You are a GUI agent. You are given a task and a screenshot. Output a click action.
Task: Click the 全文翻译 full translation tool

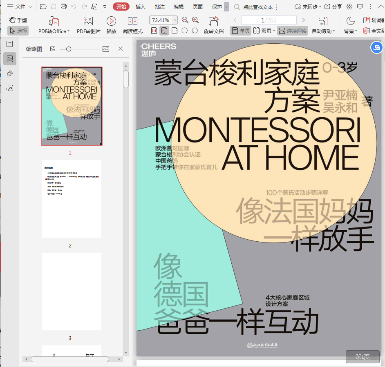pos(374,31)
